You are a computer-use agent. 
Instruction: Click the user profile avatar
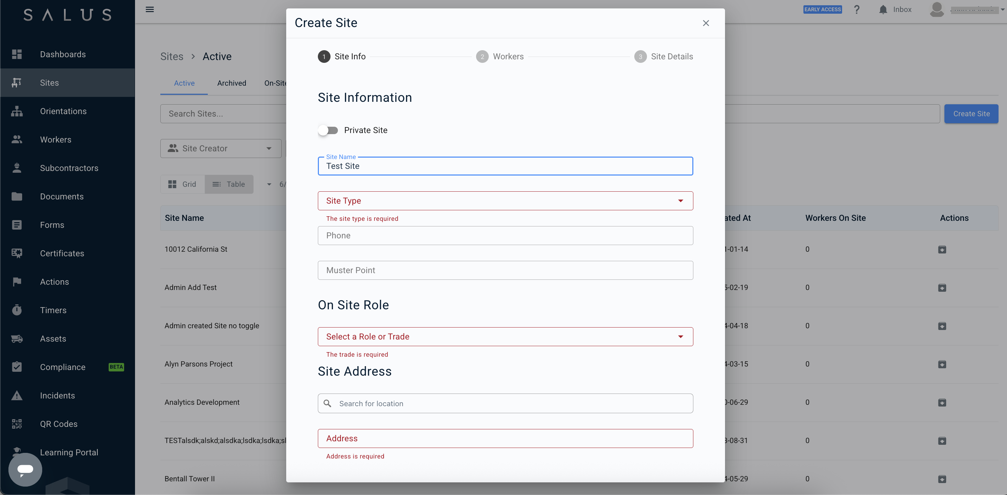(x=937, y=9)
